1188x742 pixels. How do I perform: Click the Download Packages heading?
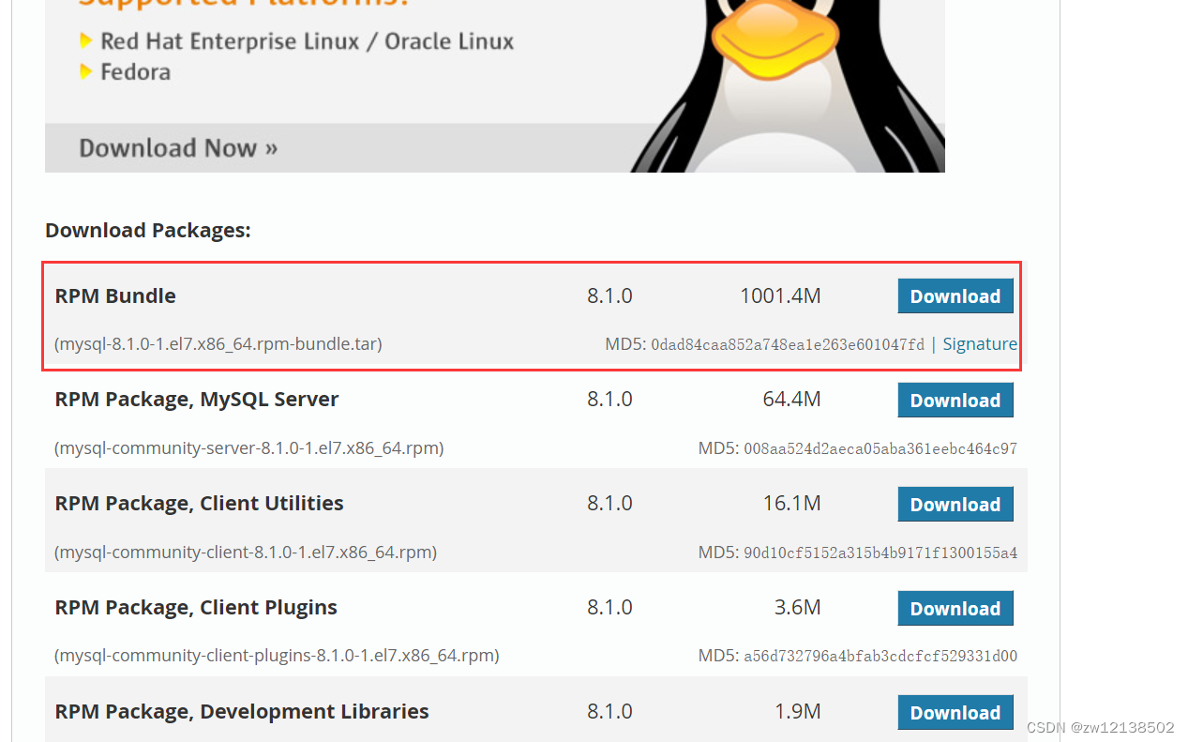point(148,230)
